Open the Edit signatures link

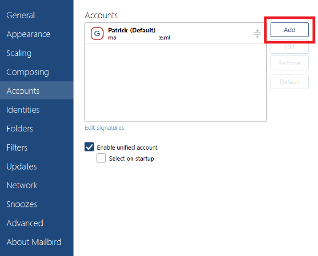[x=104, y=128]
